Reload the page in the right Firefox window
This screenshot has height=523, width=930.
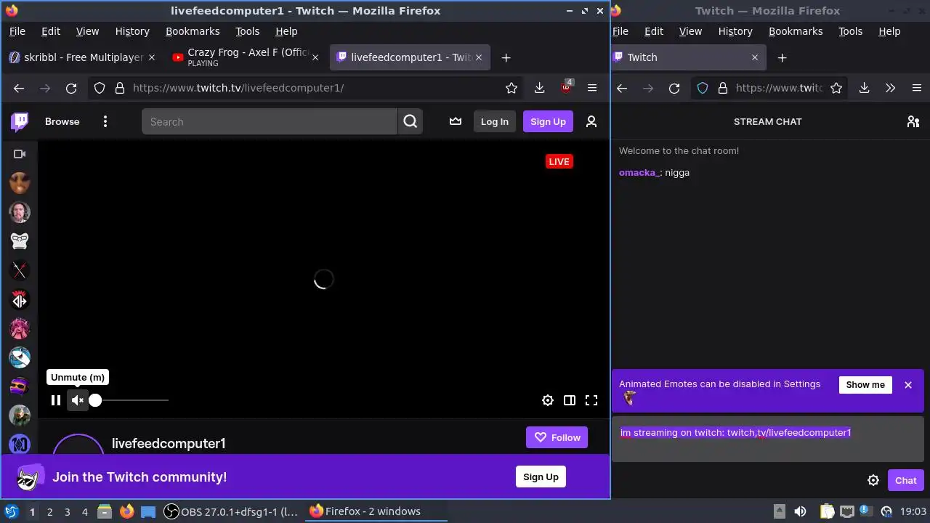(674, 88)
